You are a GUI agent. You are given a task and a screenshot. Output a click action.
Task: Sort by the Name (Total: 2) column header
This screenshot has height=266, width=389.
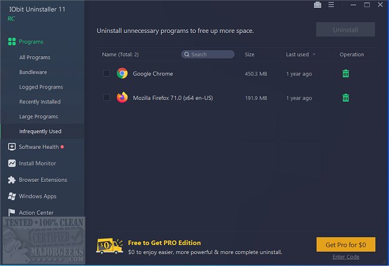(x=120, y=54)
